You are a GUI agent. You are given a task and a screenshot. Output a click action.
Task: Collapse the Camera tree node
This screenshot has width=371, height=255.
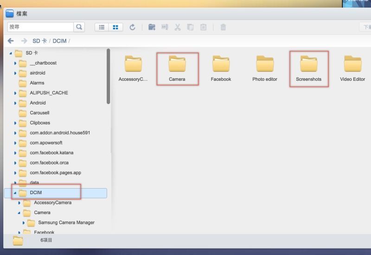click(19, 213)
